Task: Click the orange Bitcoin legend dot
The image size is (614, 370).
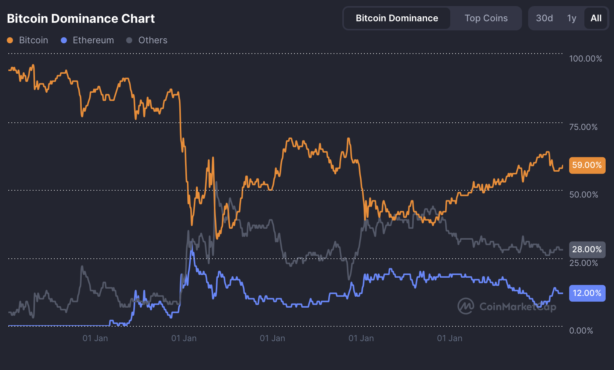Action: tap(10, 40)
